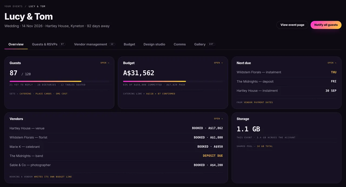
Task: Select the "Hartley House — instalment" due row
Action: 287,91
